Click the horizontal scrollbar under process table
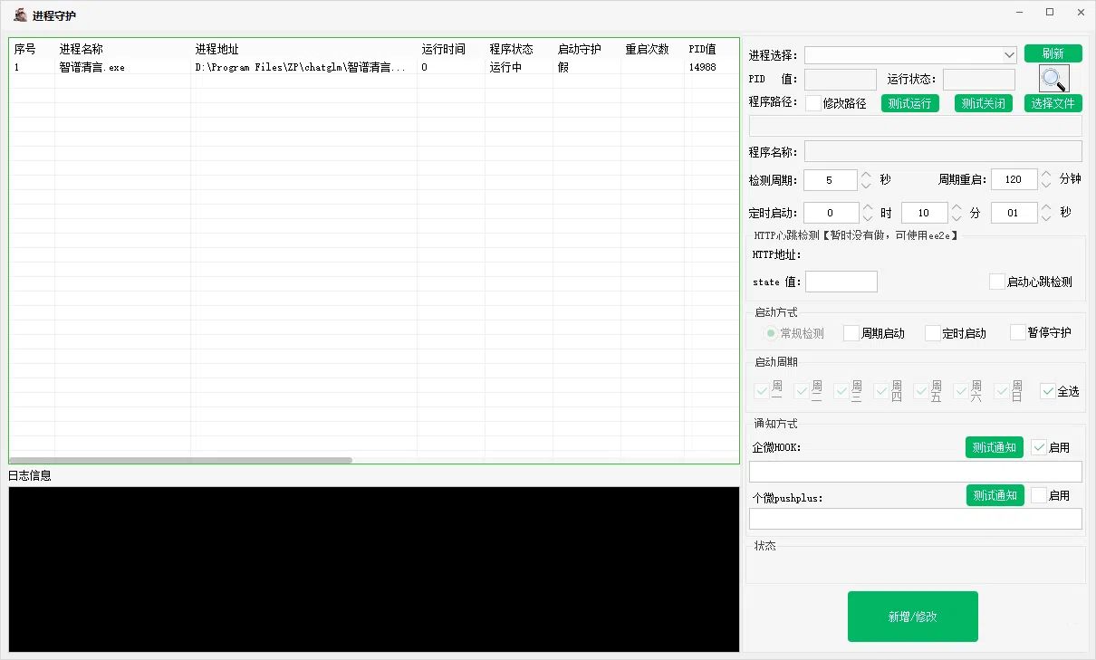This screenshot has width=1096, height=660. 181,460
